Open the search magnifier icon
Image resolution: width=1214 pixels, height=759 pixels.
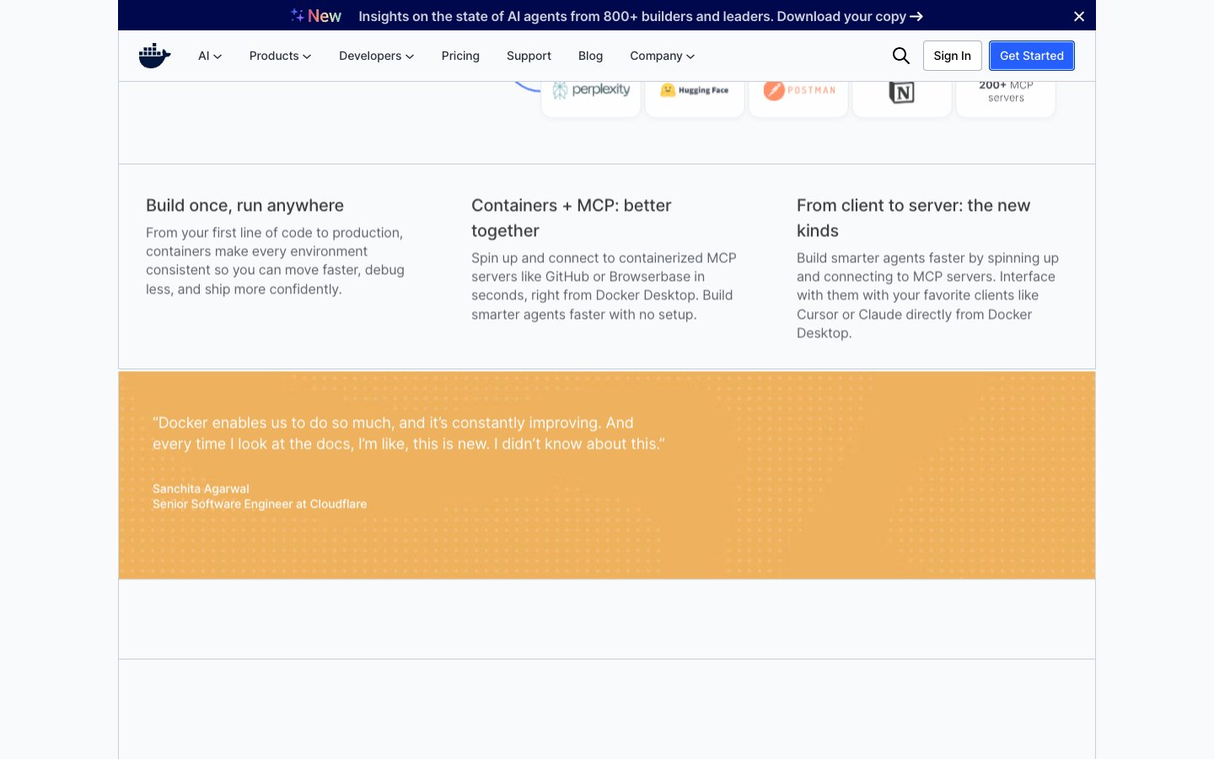tap(900, 56)
